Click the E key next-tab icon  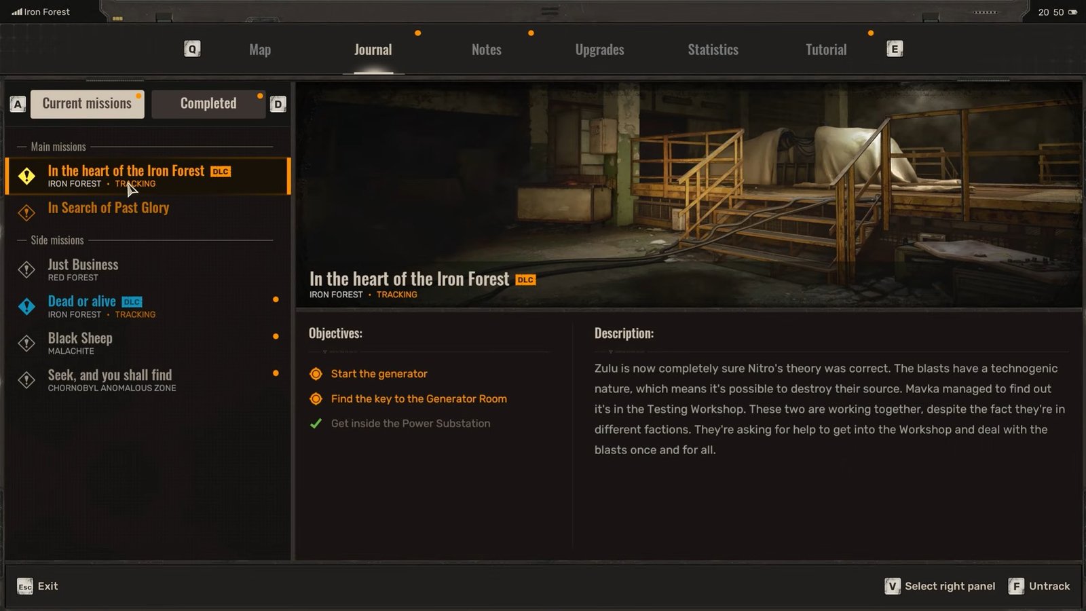[895, 49]
